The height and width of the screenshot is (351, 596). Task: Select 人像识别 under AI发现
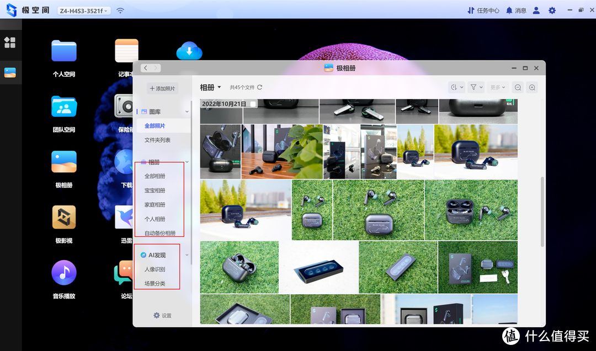click(155, 269)
